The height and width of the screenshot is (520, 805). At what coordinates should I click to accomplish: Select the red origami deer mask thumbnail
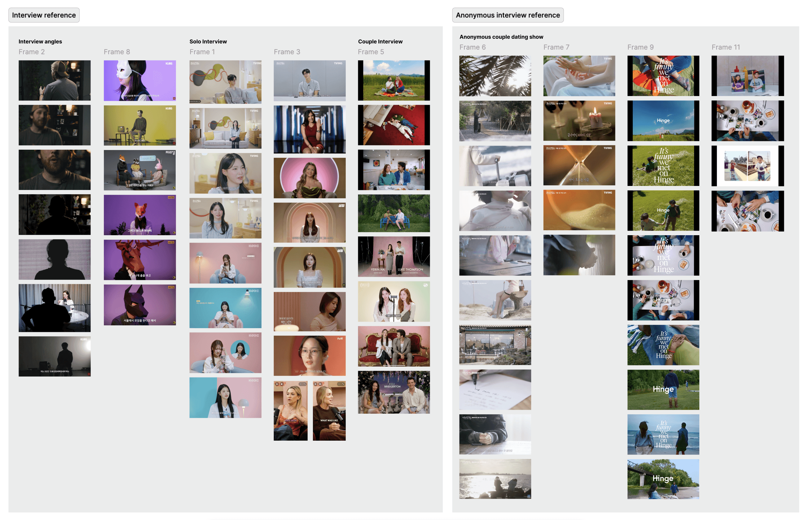[x=140, y=260]
